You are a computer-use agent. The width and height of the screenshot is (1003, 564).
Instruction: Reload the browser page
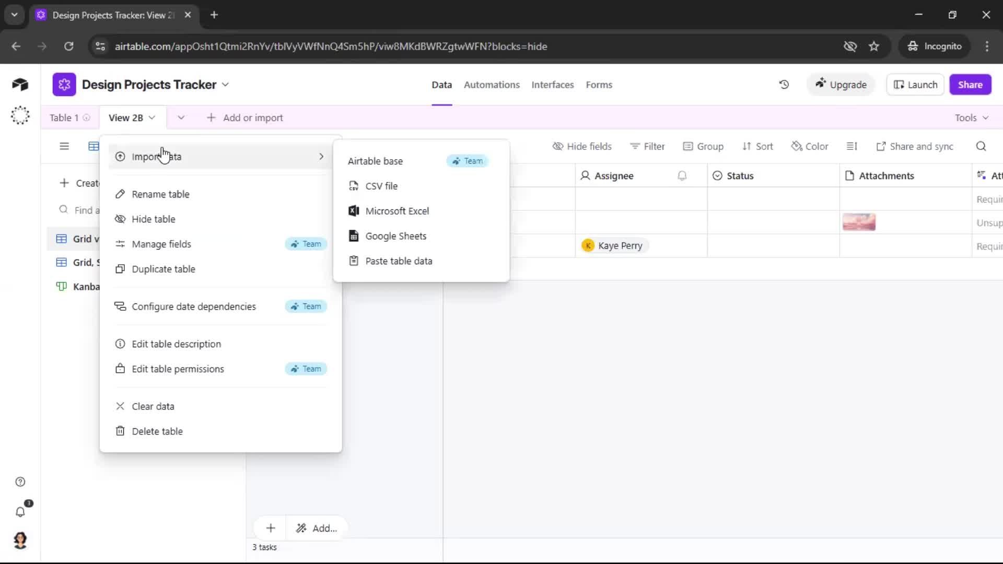[x=68, y=46]
